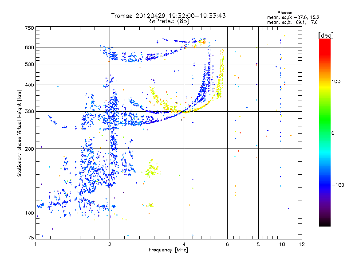Click the 'mean, sd,X: 89.1, 17.8' line
The image size is (355, 266).
click(292, 22)
